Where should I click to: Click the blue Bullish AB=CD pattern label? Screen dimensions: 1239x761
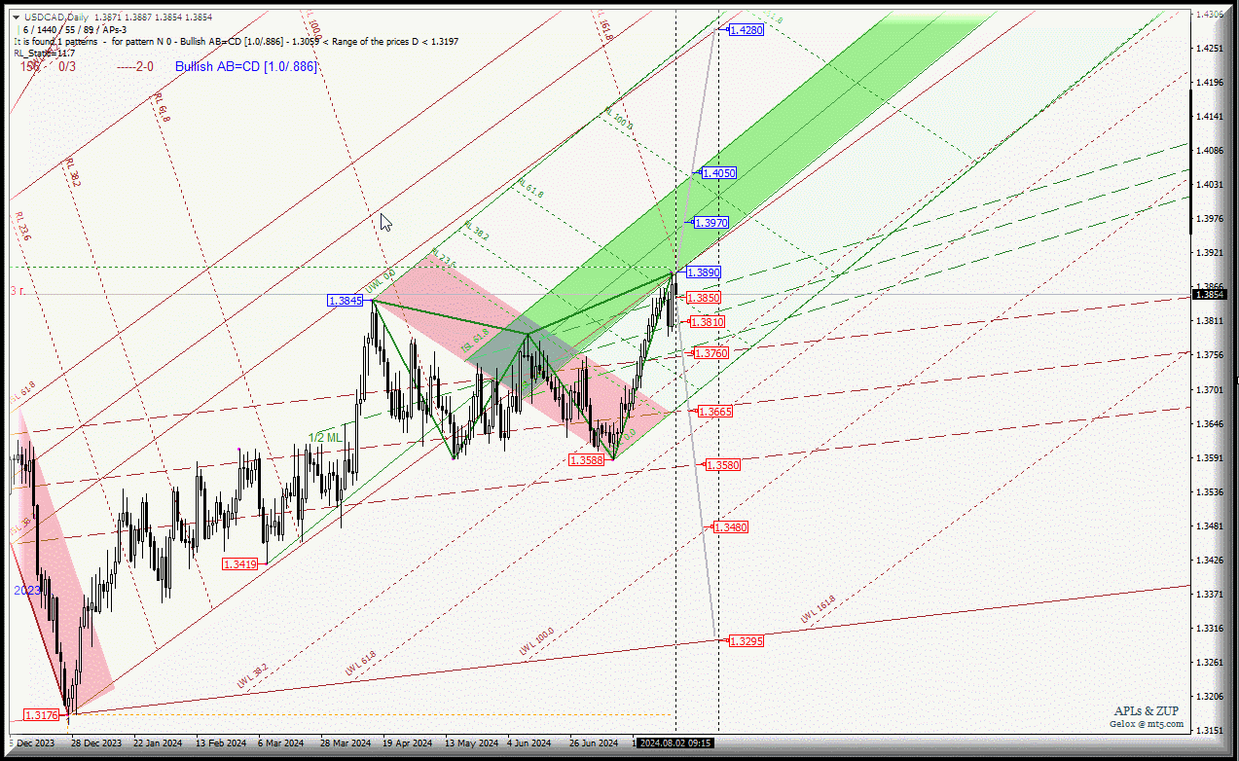(x=246, y=66)
